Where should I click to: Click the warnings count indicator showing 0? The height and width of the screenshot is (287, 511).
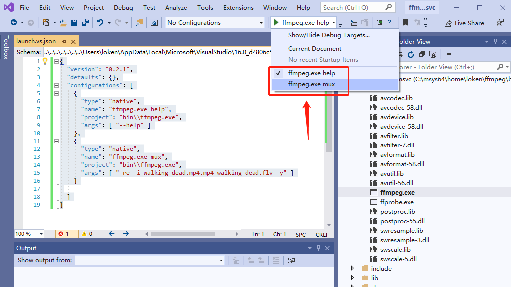pyautogui.click(x=87, y=234)
